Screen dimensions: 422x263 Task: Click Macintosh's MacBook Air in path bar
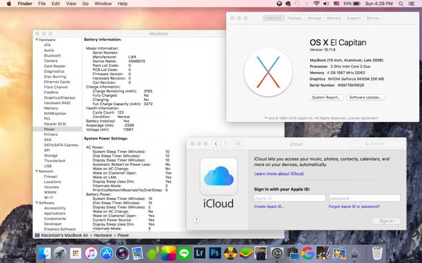tap(64, 235)
